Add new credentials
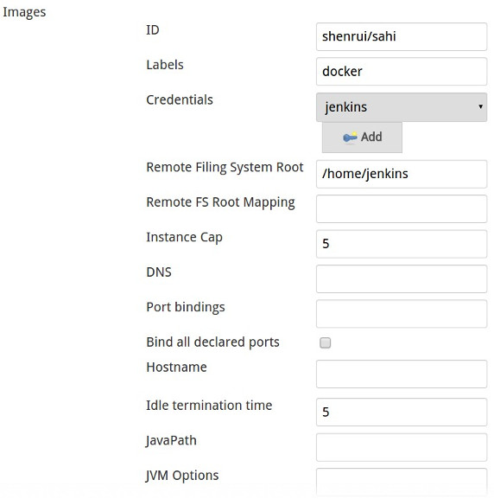Viewport: 494px width, 499px height. (x=362, y=138)
